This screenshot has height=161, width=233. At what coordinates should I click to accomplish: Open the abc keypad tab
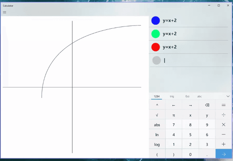(x=199, y=96)
